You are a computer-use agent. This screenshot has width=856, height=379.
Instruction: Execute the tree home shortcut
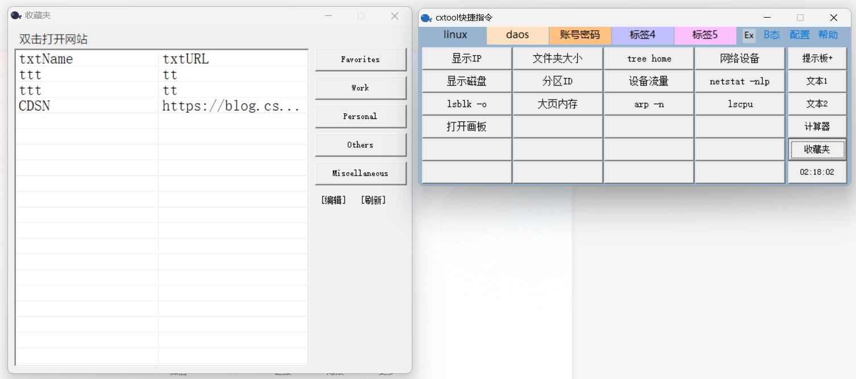pyautogui.click(x=648, y=58)
